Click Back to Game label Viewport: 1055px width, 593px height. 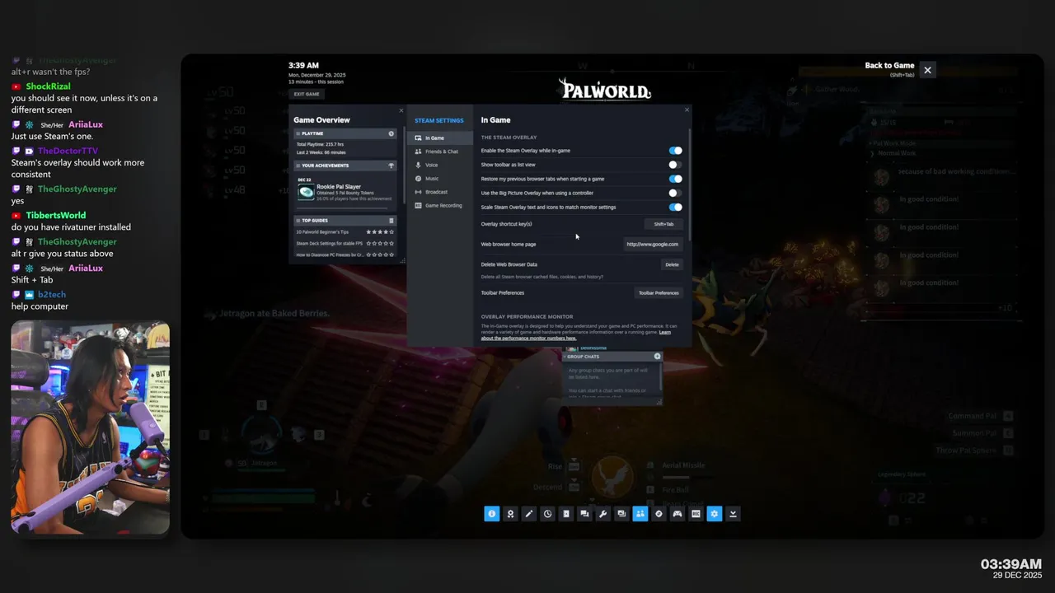click(x=889, y=66)
